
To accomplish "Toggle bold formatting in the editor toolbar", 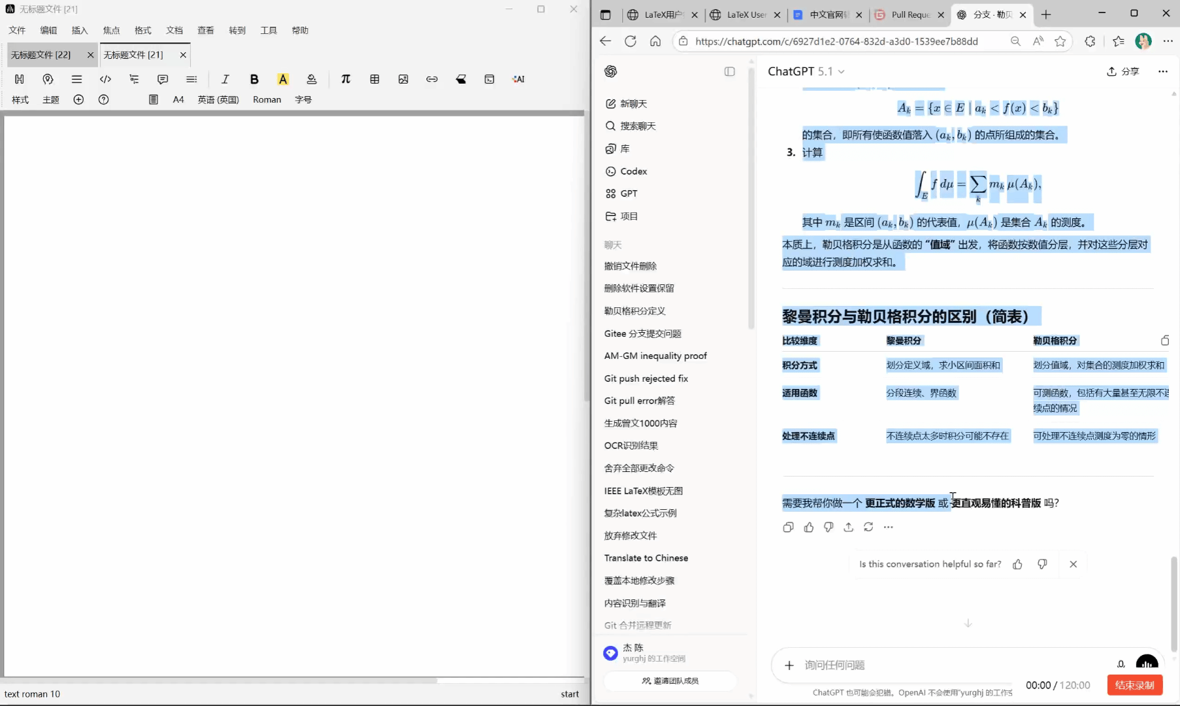I will [254, 79].
